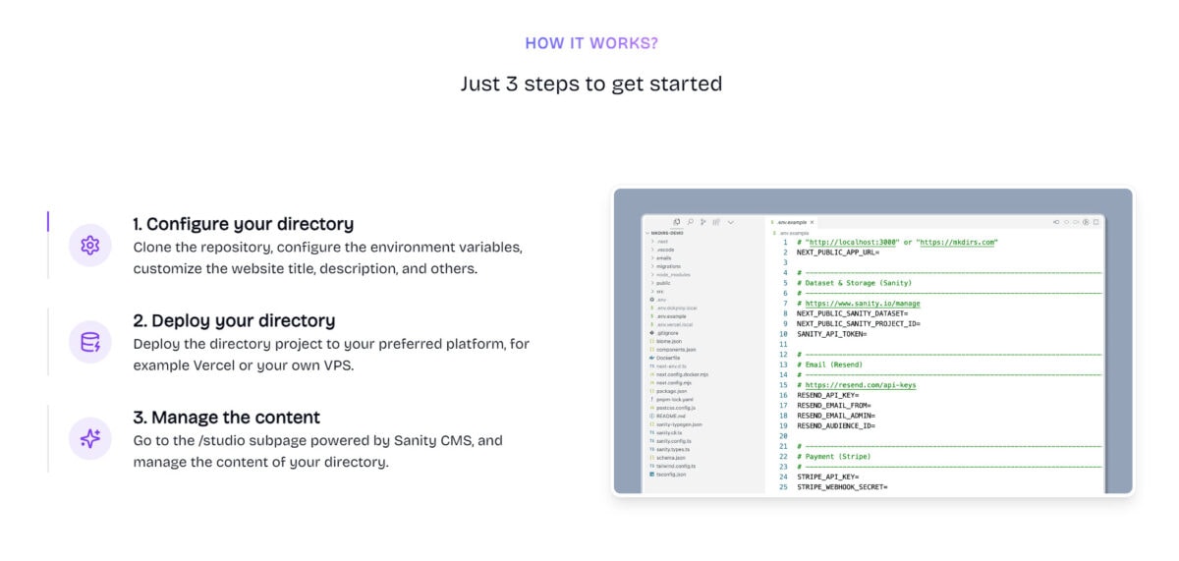This screenshot has width=1179, height=561.
Task: Select step 3 Manage the content heading
Action: point(227,418)
